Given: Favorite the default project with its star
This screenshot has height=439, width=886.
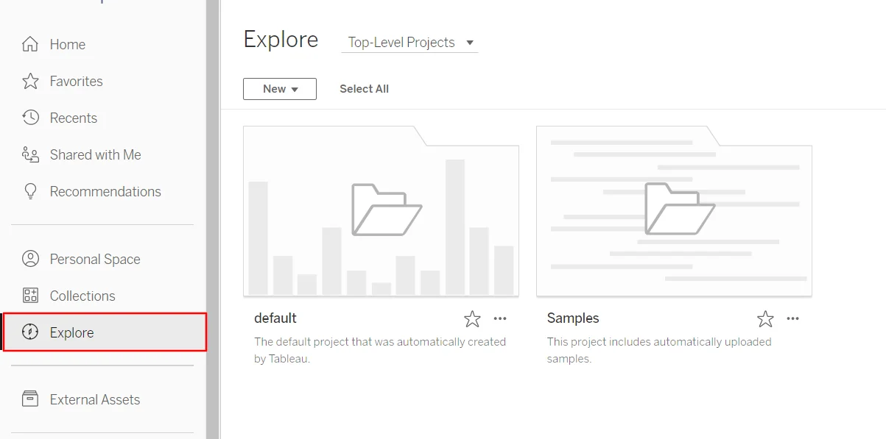Looking at the screenshot, I should (472, 318).
